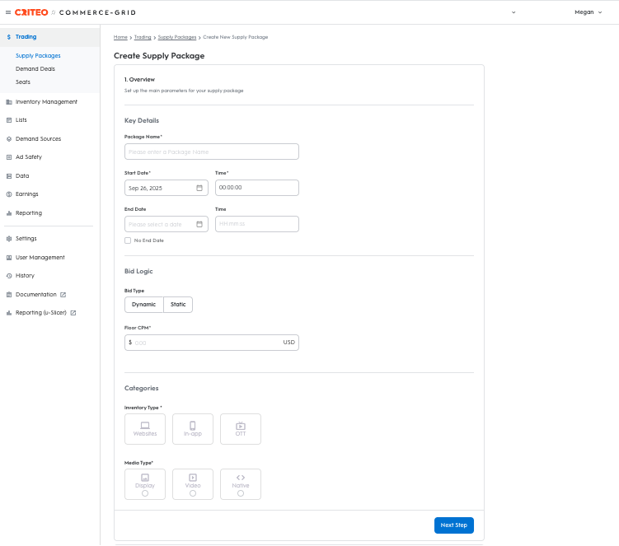
Task: Switch Bid Type to Static
Action: pyautogui.click(x=178, y=305)
